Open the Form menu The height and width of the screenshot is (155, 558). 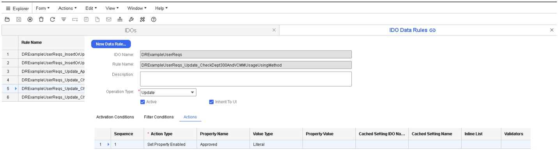(x=43, y=8)
